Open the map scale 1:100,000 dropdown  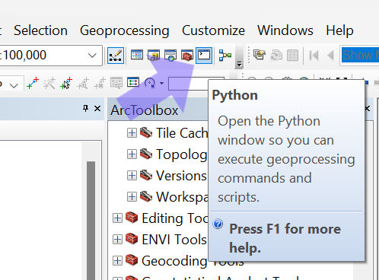click(x=92, y=56)
